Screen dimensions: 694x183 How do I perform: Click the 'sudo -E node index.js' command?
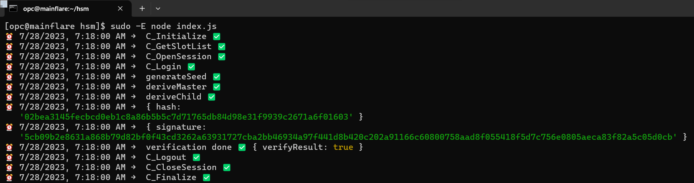(164, 26)
